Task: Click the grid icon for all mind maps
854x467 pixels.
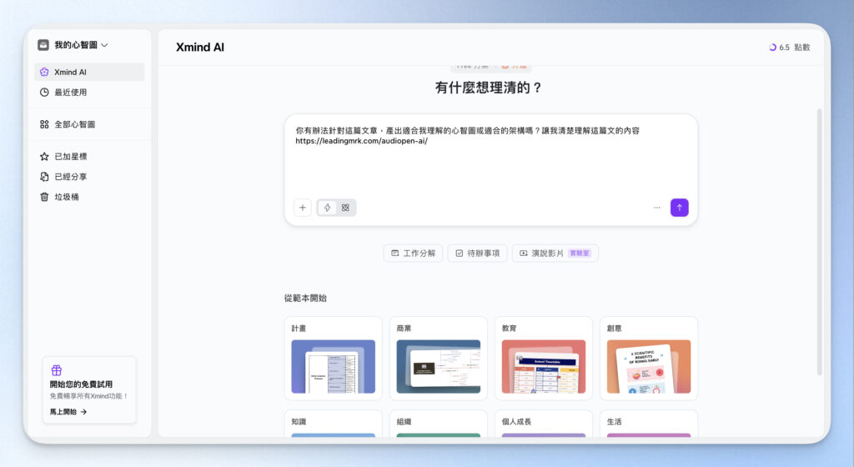Action: (44, 124)
